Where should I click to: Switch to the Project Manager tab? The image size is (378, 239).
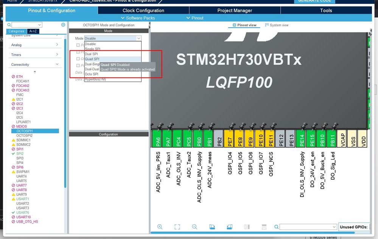(235, 10)
